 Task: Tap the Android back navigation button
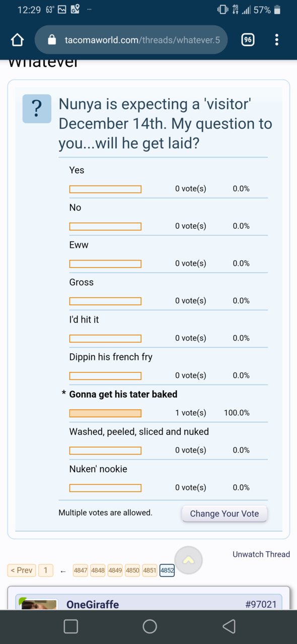coord(229,626)
